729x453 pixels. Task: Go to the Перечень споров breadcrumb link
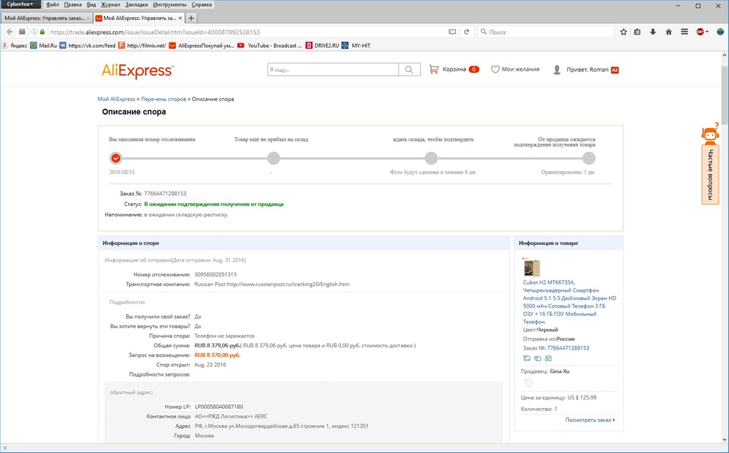coord(164,99)
